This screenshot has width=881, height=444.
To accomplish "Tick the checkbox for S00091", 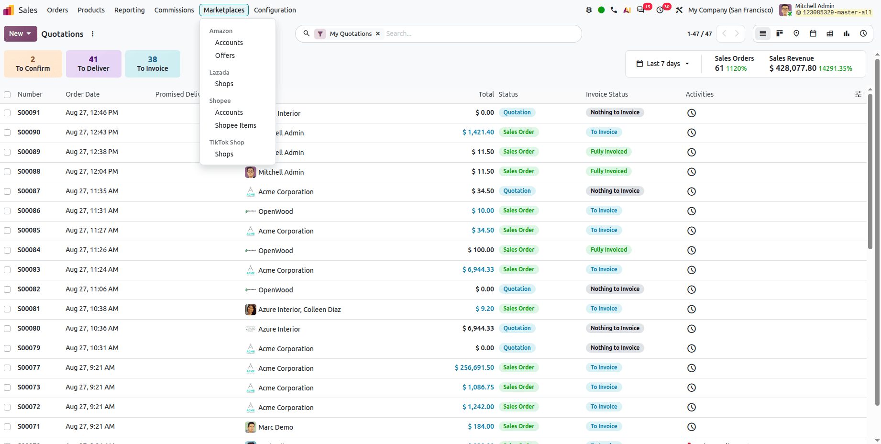I will (7, 113).
